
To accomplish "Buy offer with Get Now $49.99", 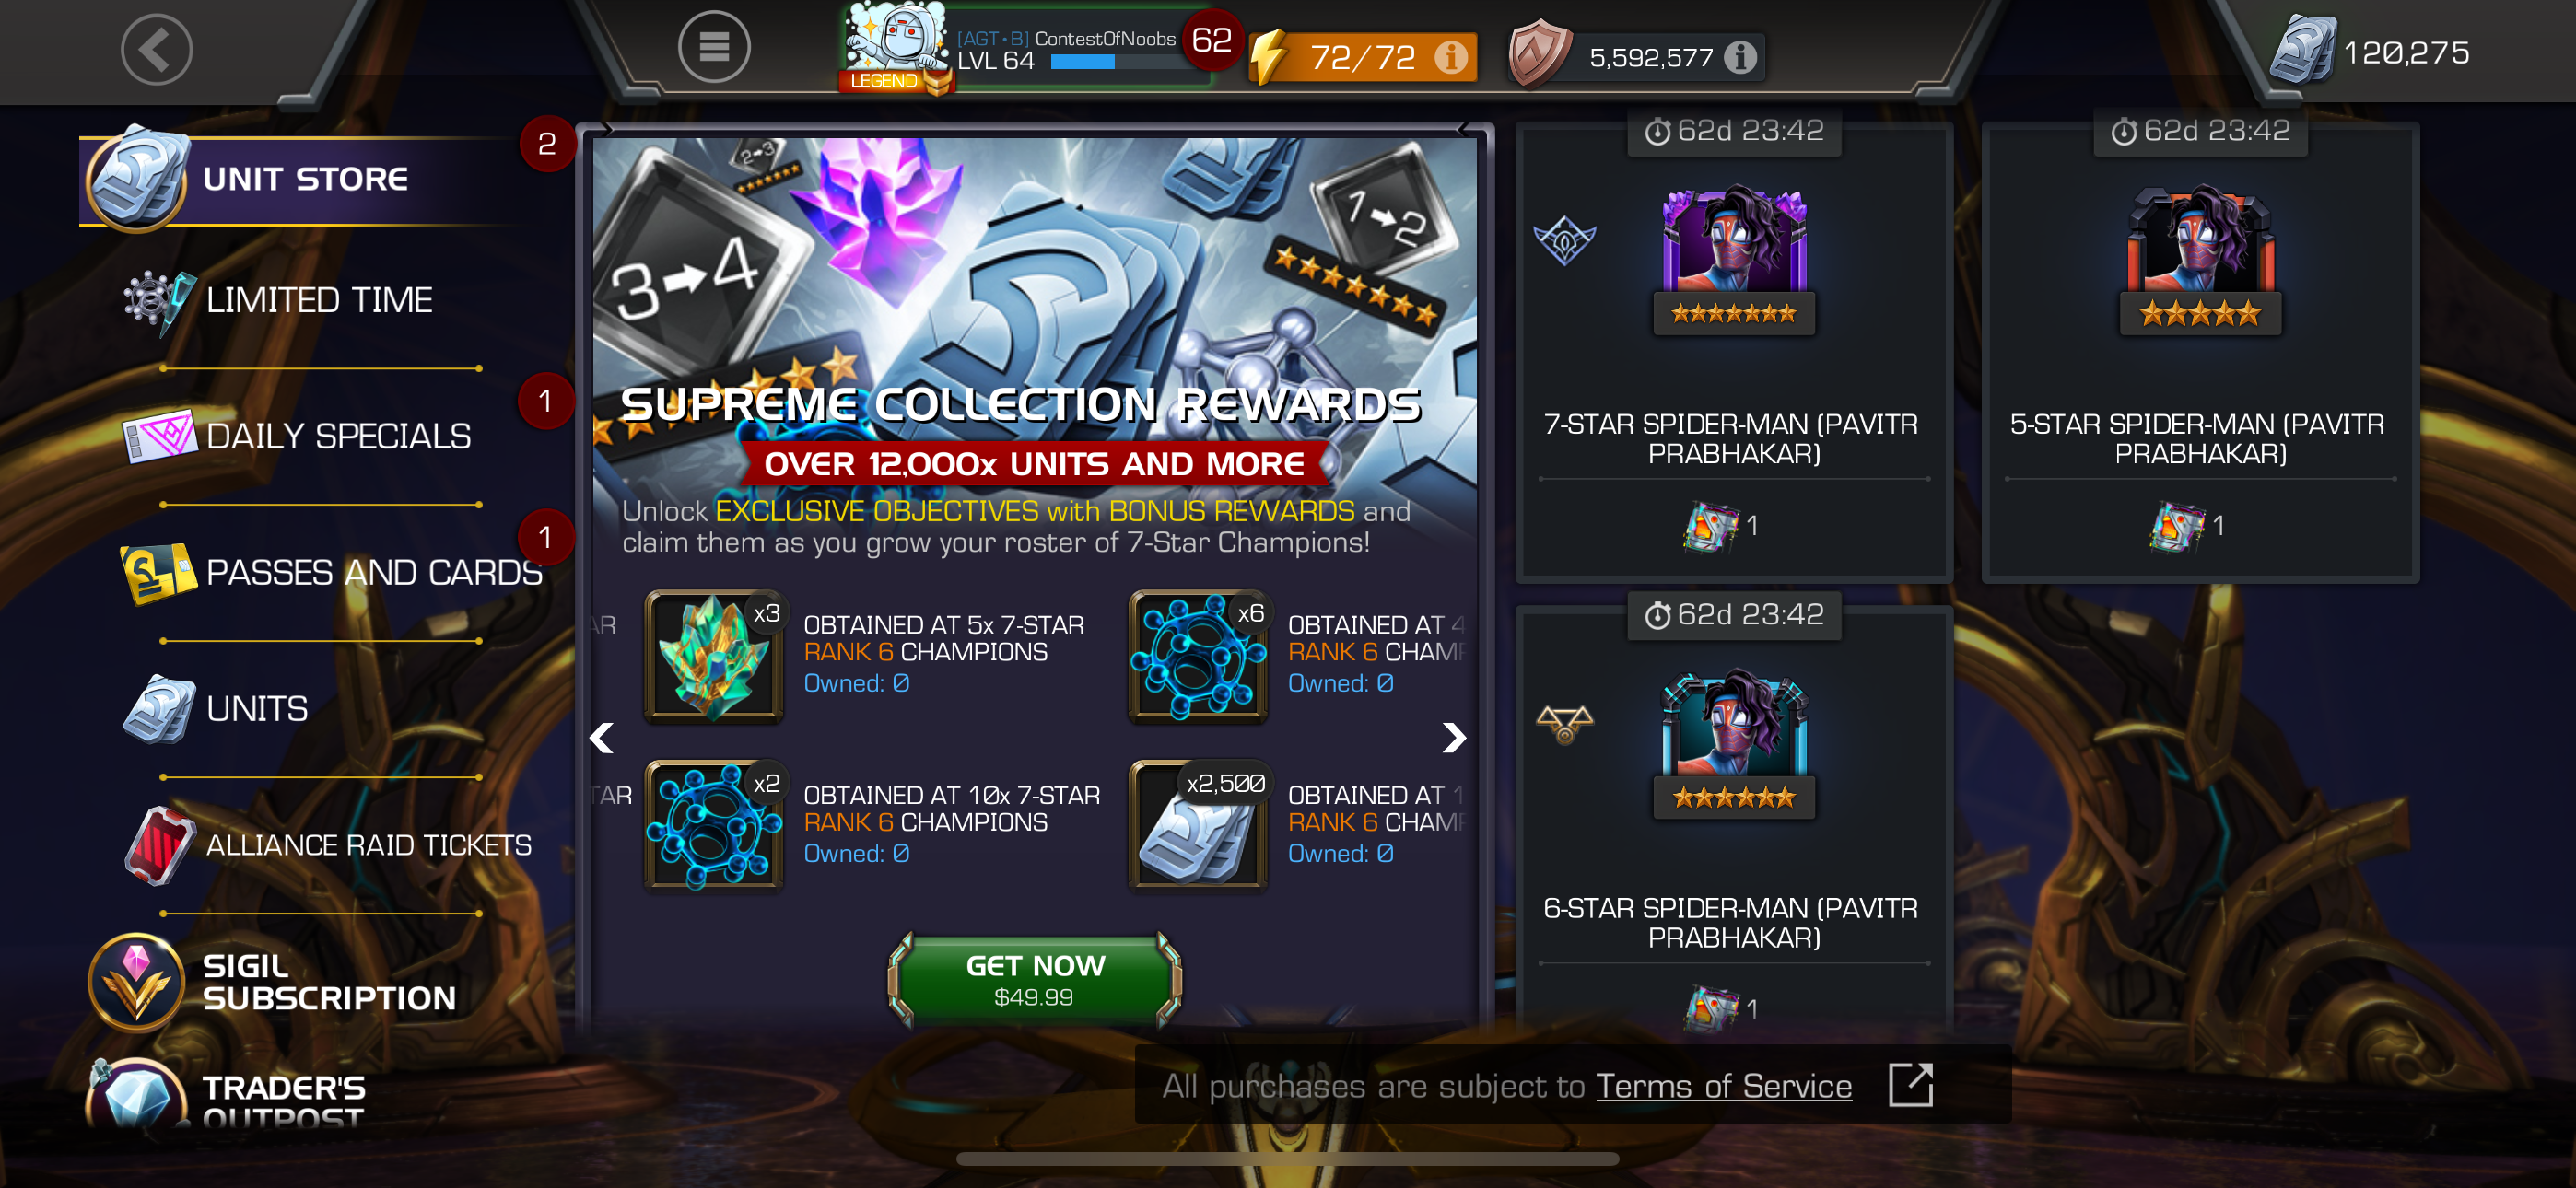I will (1035, 980).
